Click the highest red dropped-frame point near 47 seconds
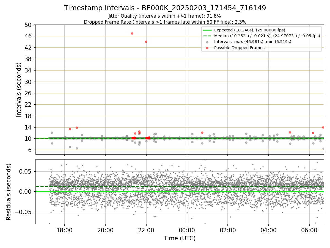 [132, 33]
